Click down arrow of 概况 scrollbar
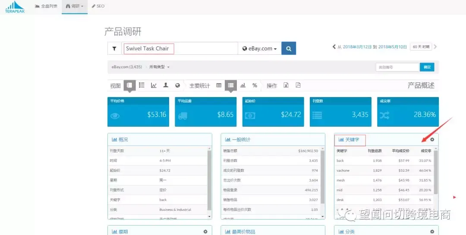Screen dimensions: 466x235 point(209,216)
